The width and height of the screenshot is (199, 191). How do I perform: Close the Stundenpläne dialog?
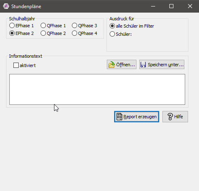coord(190,6)
